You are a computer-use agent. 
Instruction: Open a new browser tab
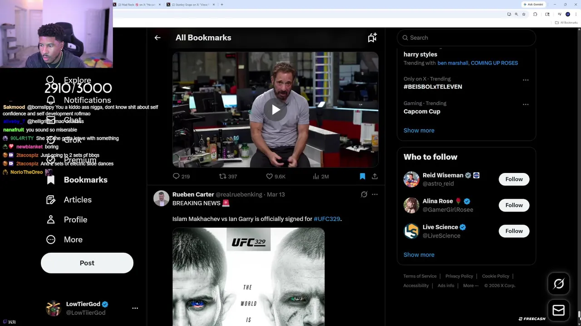coord(222,5)
